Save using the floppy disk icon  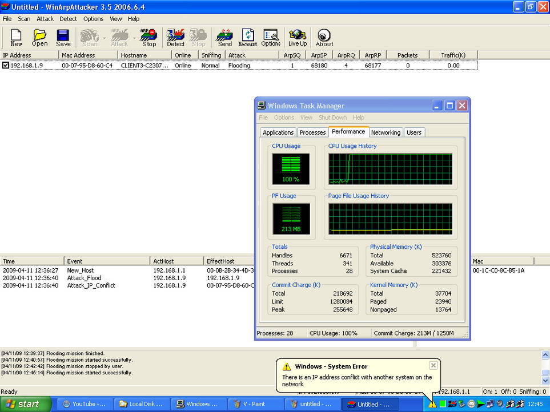click(x=63, y=38)
